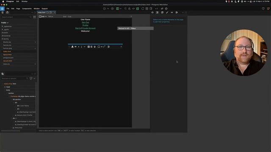
Task: Open the Components menu
Action: (x=27, y=8)
